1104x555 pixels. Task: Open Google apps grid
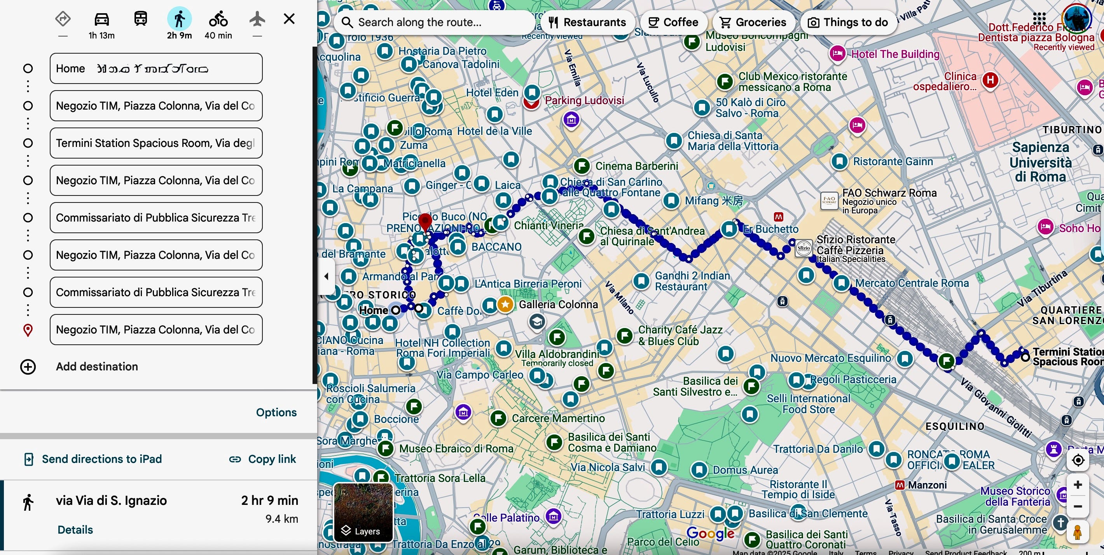point(1039,19)
